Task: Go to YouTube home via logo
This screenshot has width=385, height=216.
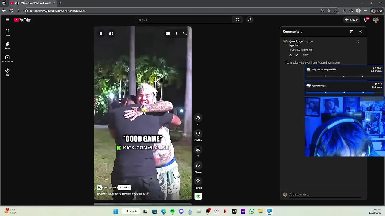Action: (x=22, y=20)
